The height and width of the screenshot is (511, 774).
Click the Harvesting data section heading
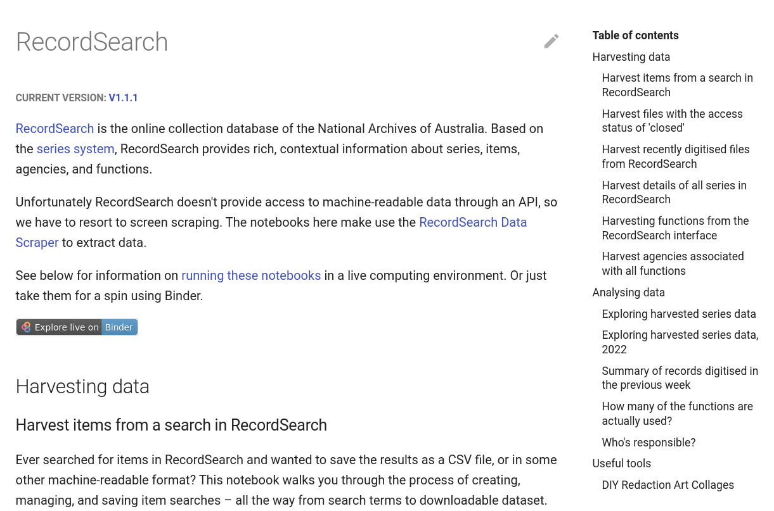click(x=82, y=386)
